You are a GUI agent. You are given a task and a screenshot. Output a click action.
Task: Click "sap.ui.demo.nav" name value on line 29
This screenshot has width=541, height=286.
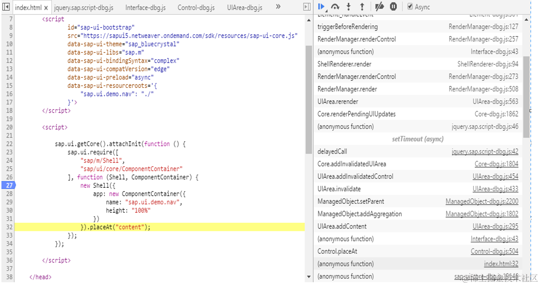[x=154, y=202]
